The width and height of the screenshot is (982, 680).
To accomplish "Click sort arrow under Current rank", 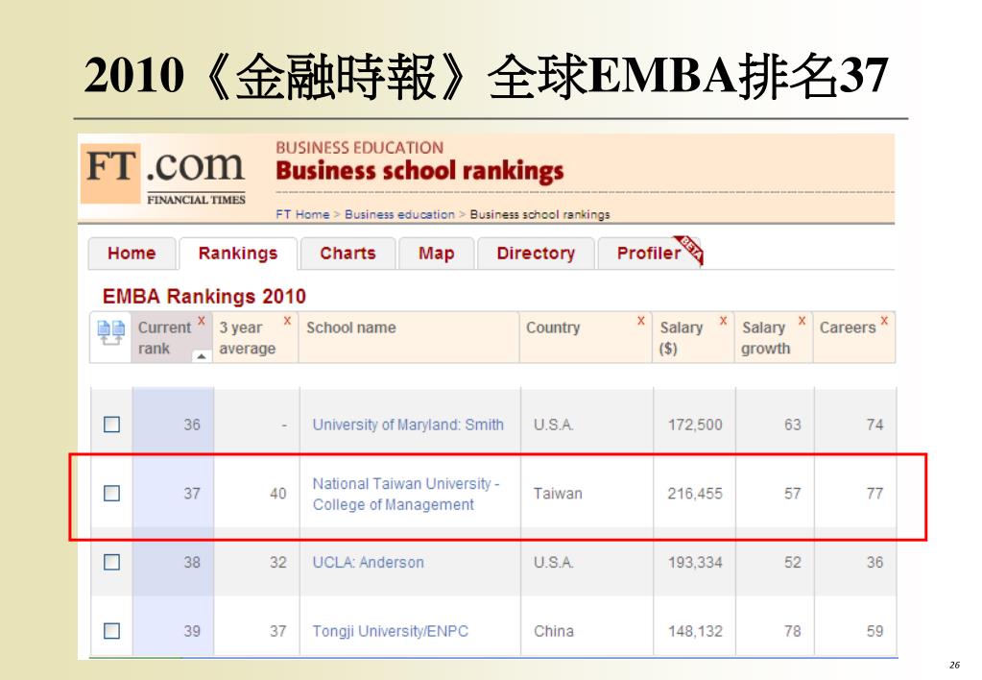I will pyautogui.click(x=201, y=356).
